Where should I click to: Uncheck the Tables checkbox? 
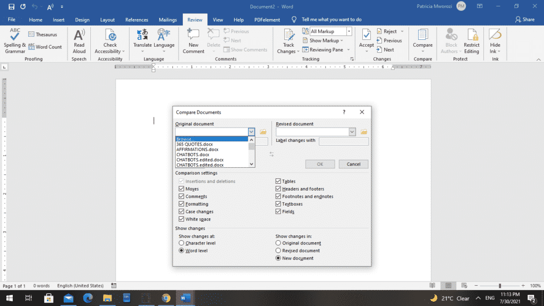(278, 181)
